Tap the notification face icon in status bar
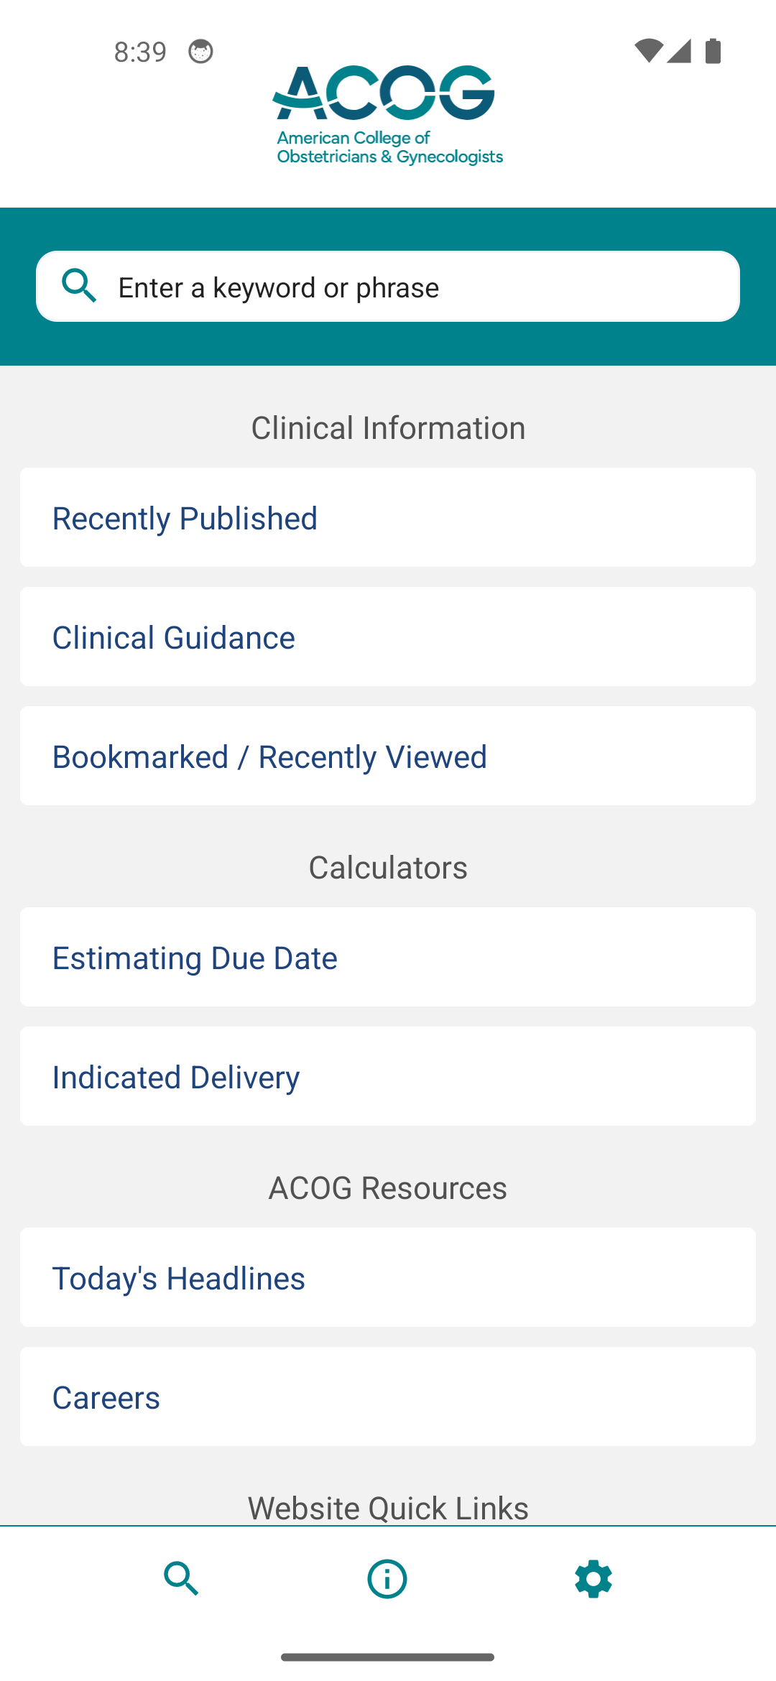The height and width of the screenshot is (1681, 776). click(x=200, y=52)
